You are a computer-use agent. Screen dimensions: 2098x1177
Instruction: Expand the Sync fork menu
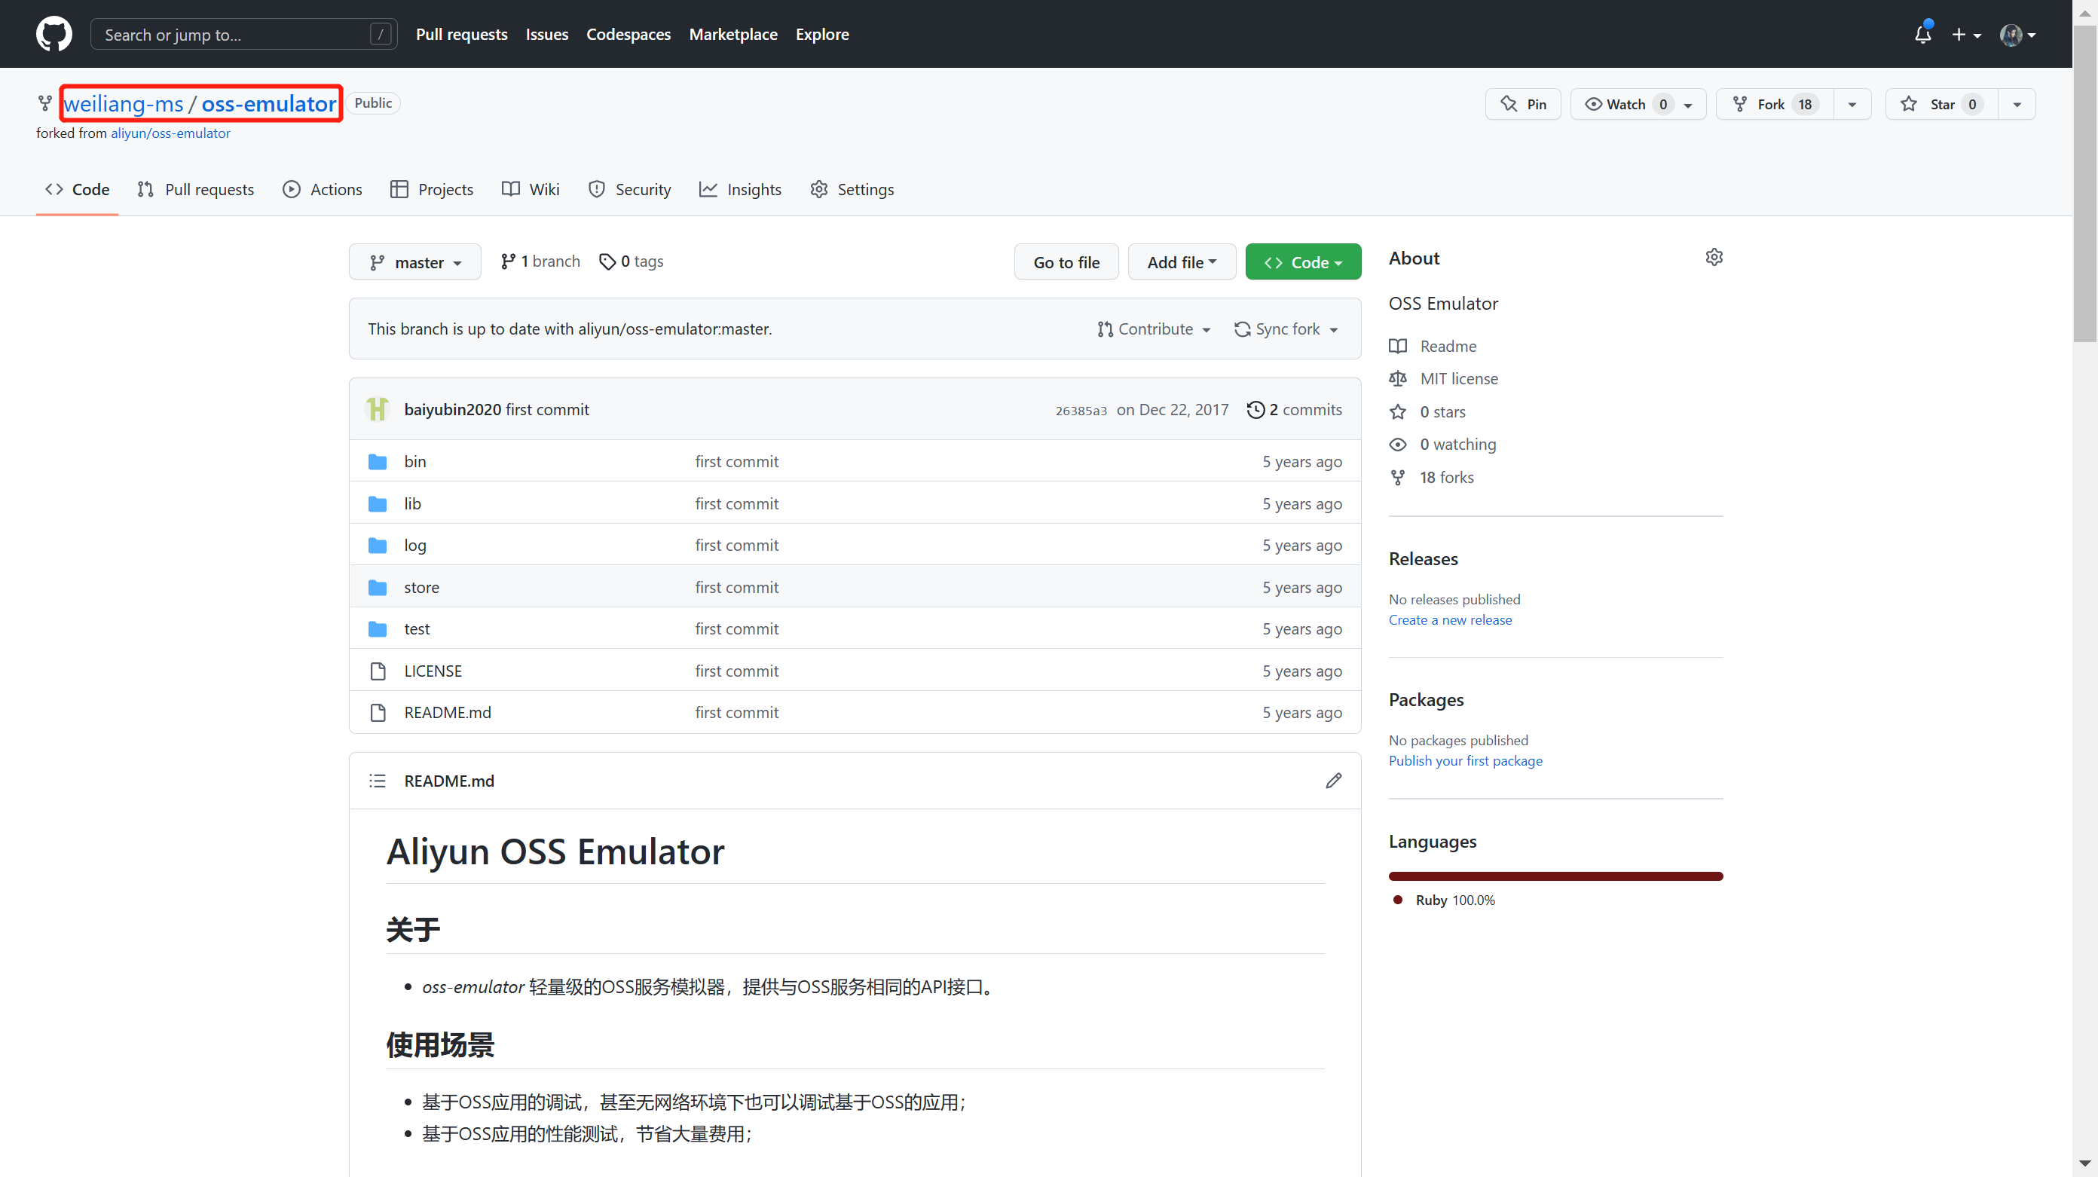1287,329
